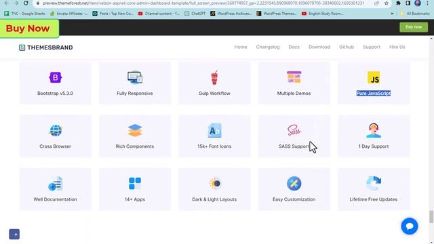Click the Bootstrap v5.3.0 purple B icon

(x=56, y=77)
